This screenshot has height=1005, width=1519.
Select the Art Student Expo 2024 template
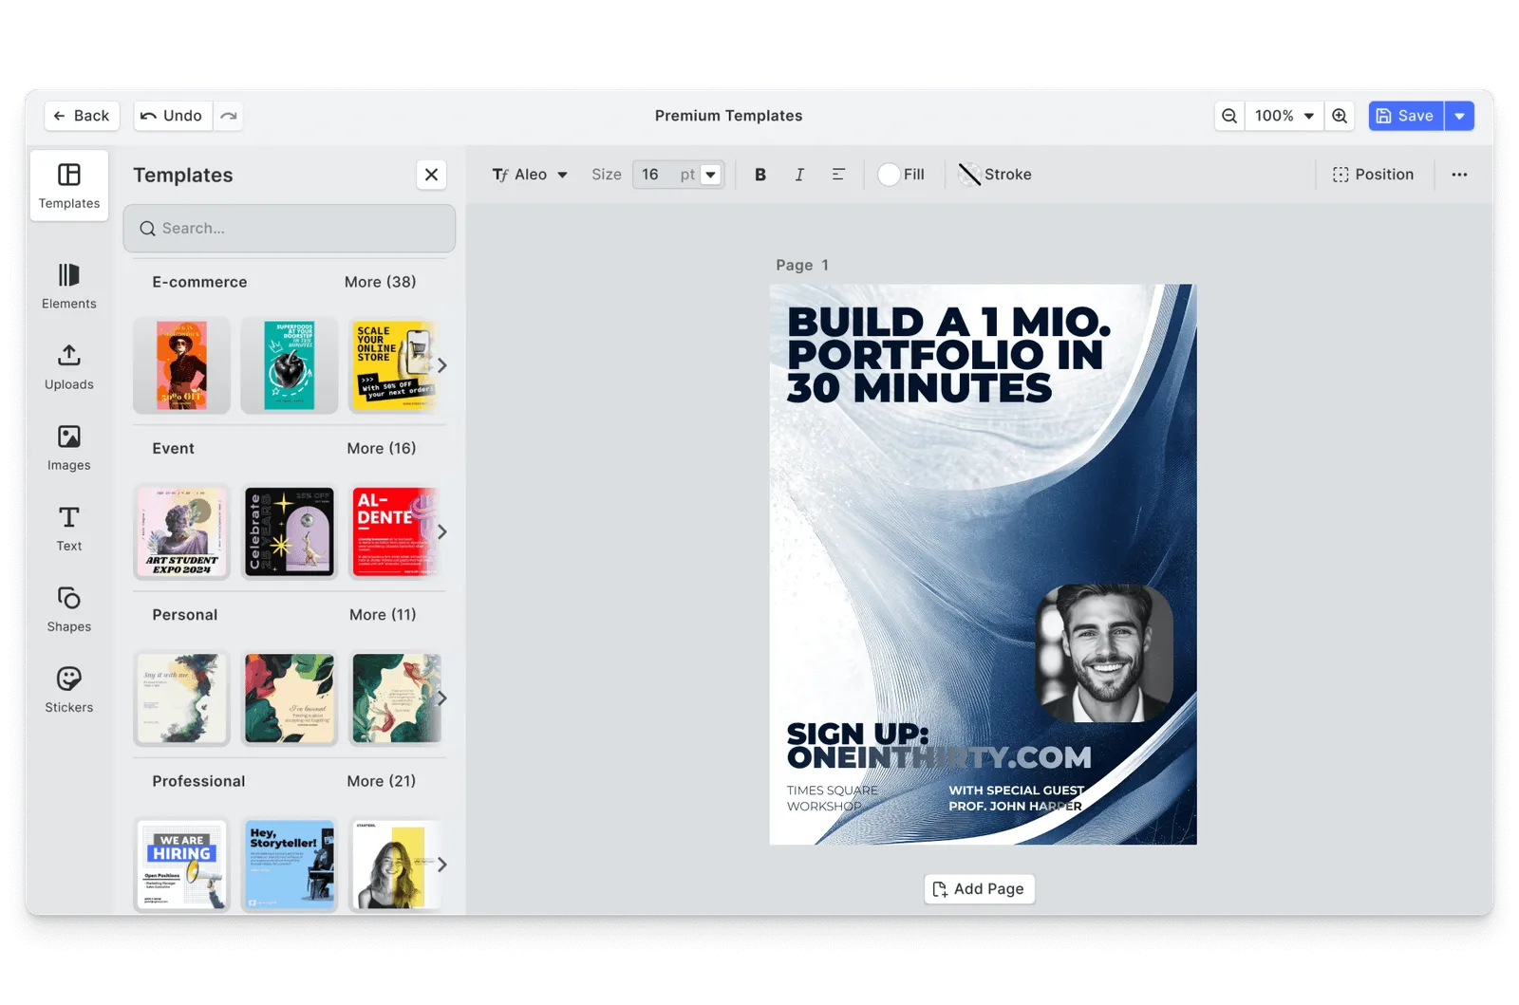coord(181,531)
